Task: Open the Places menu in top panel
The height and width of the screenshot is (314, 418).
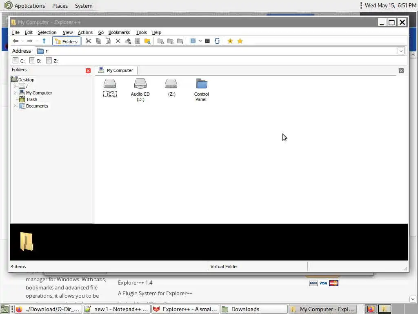Action: pyautogui.click(x=60, y=6)
